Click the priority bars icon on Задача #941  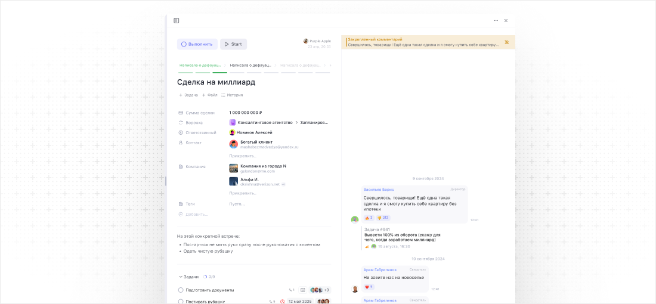(367, 247)
